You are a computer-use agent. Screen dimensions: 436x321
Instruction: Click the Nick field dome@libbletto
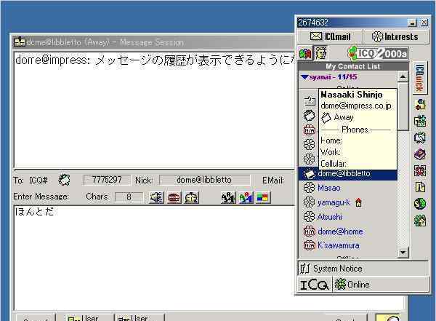pyautogui.click(x=204, y=180)
